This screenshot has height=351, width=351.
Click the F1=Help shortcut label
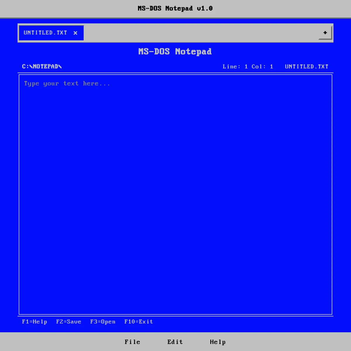tap(35, 322)
